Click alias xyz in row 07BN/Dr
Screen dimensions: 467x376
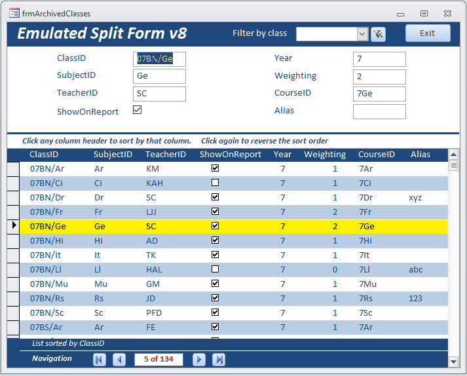coord(415,198)
